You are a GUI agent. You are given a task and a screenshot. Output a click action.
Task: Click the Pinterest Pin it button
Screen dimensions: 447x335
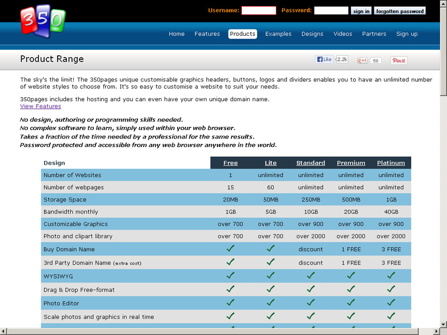pyautogui.click(x=398, y=60)
